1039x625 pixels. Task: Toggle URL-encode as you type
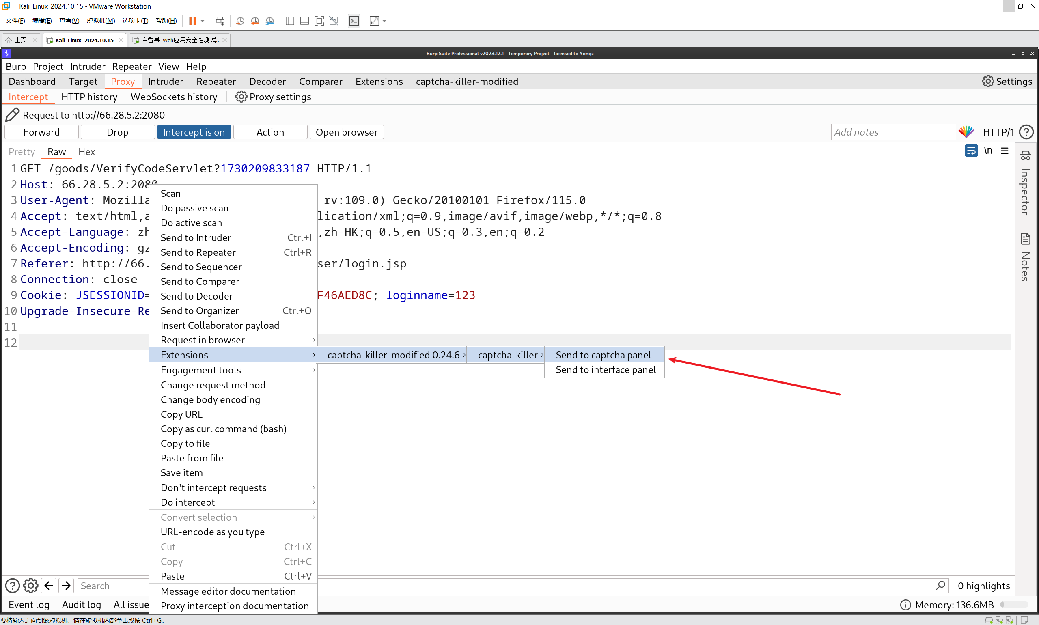233,532
